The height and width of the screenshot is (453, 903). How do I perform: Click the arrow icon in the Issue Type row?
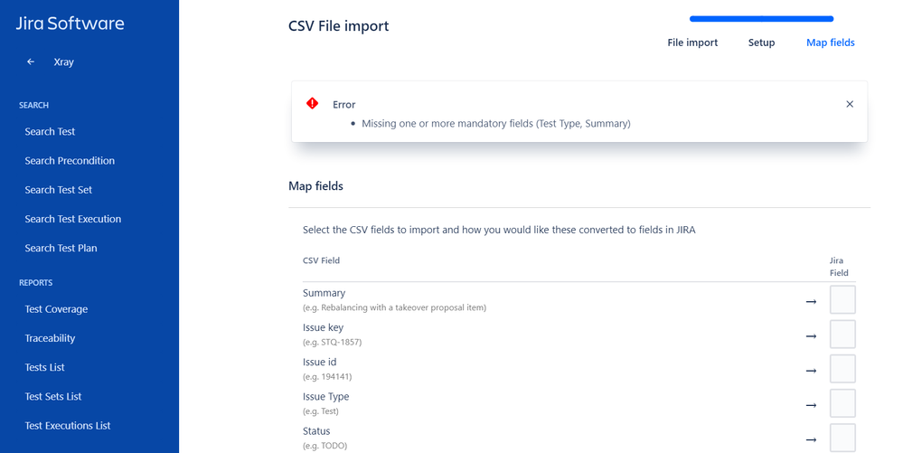[811, 405]
